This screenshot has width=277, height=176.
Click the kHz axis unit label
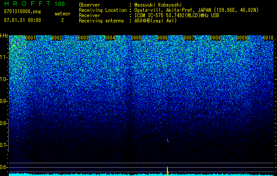point(4,36)
